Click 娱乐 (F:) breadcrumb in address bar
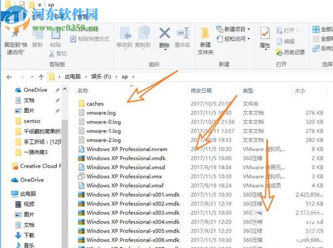 (101, 77)
